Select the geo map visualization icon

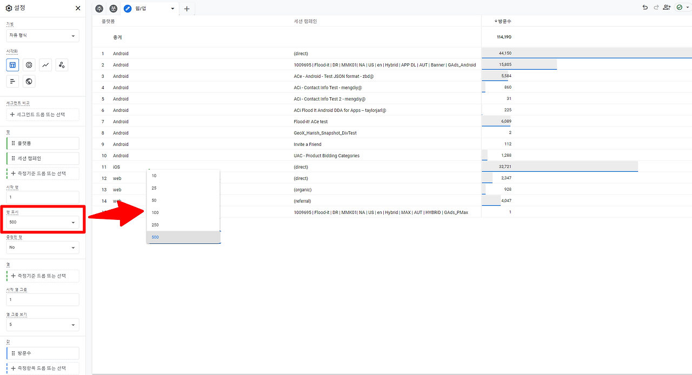click(29, 82)
